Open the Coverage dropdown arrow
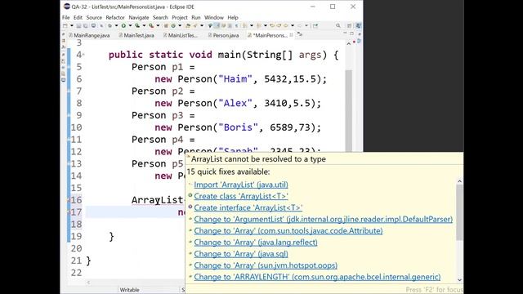The height and width of the screenshot is (294, 523). coord(144,25)
